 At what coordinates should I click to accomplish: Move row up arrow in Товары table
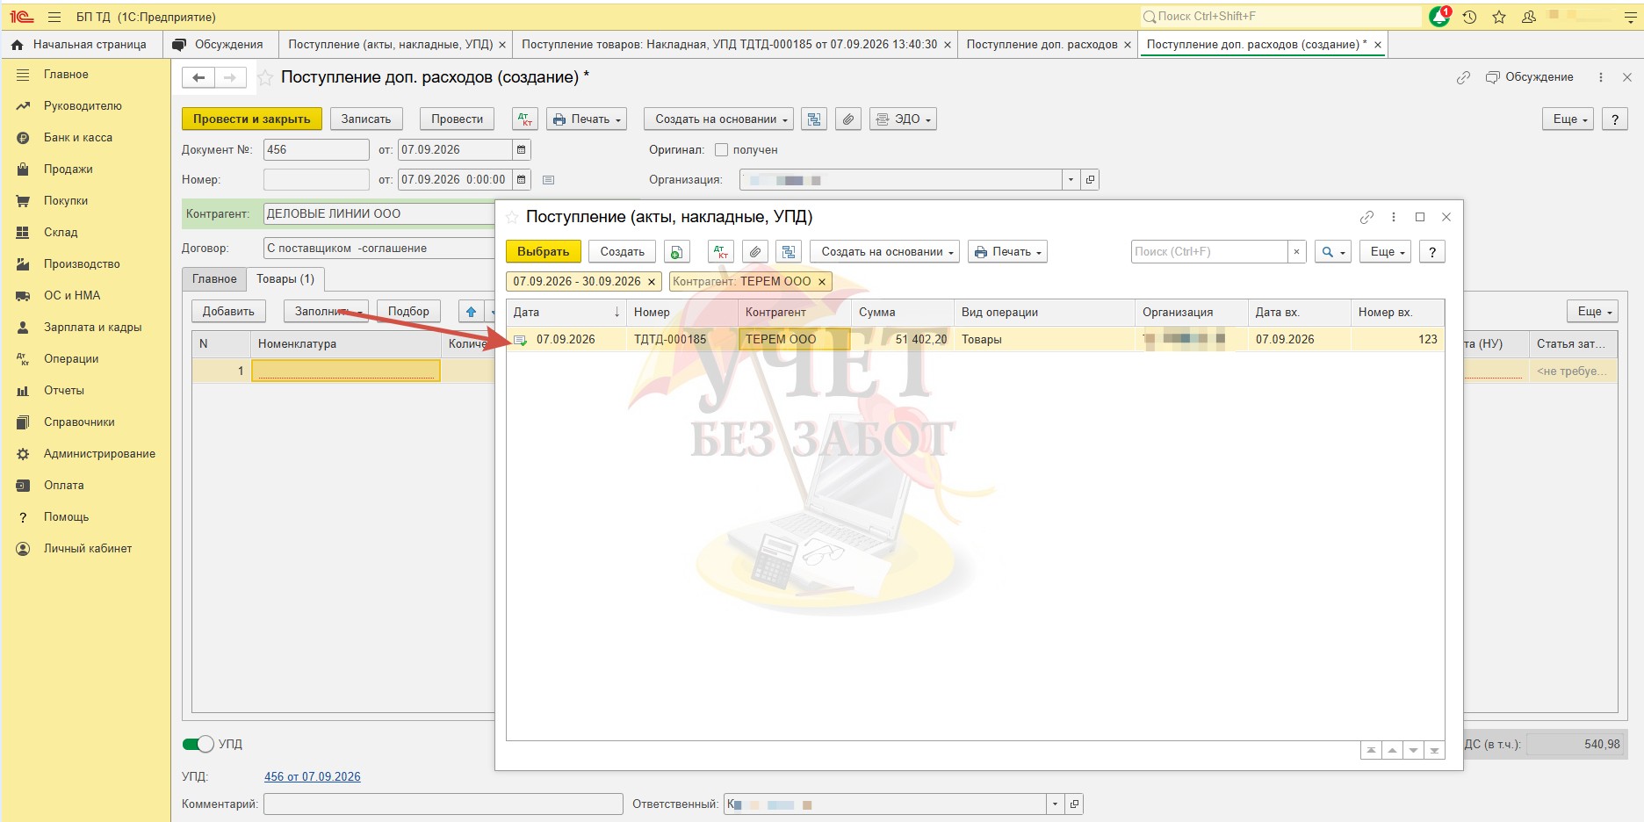pos(472,311)
